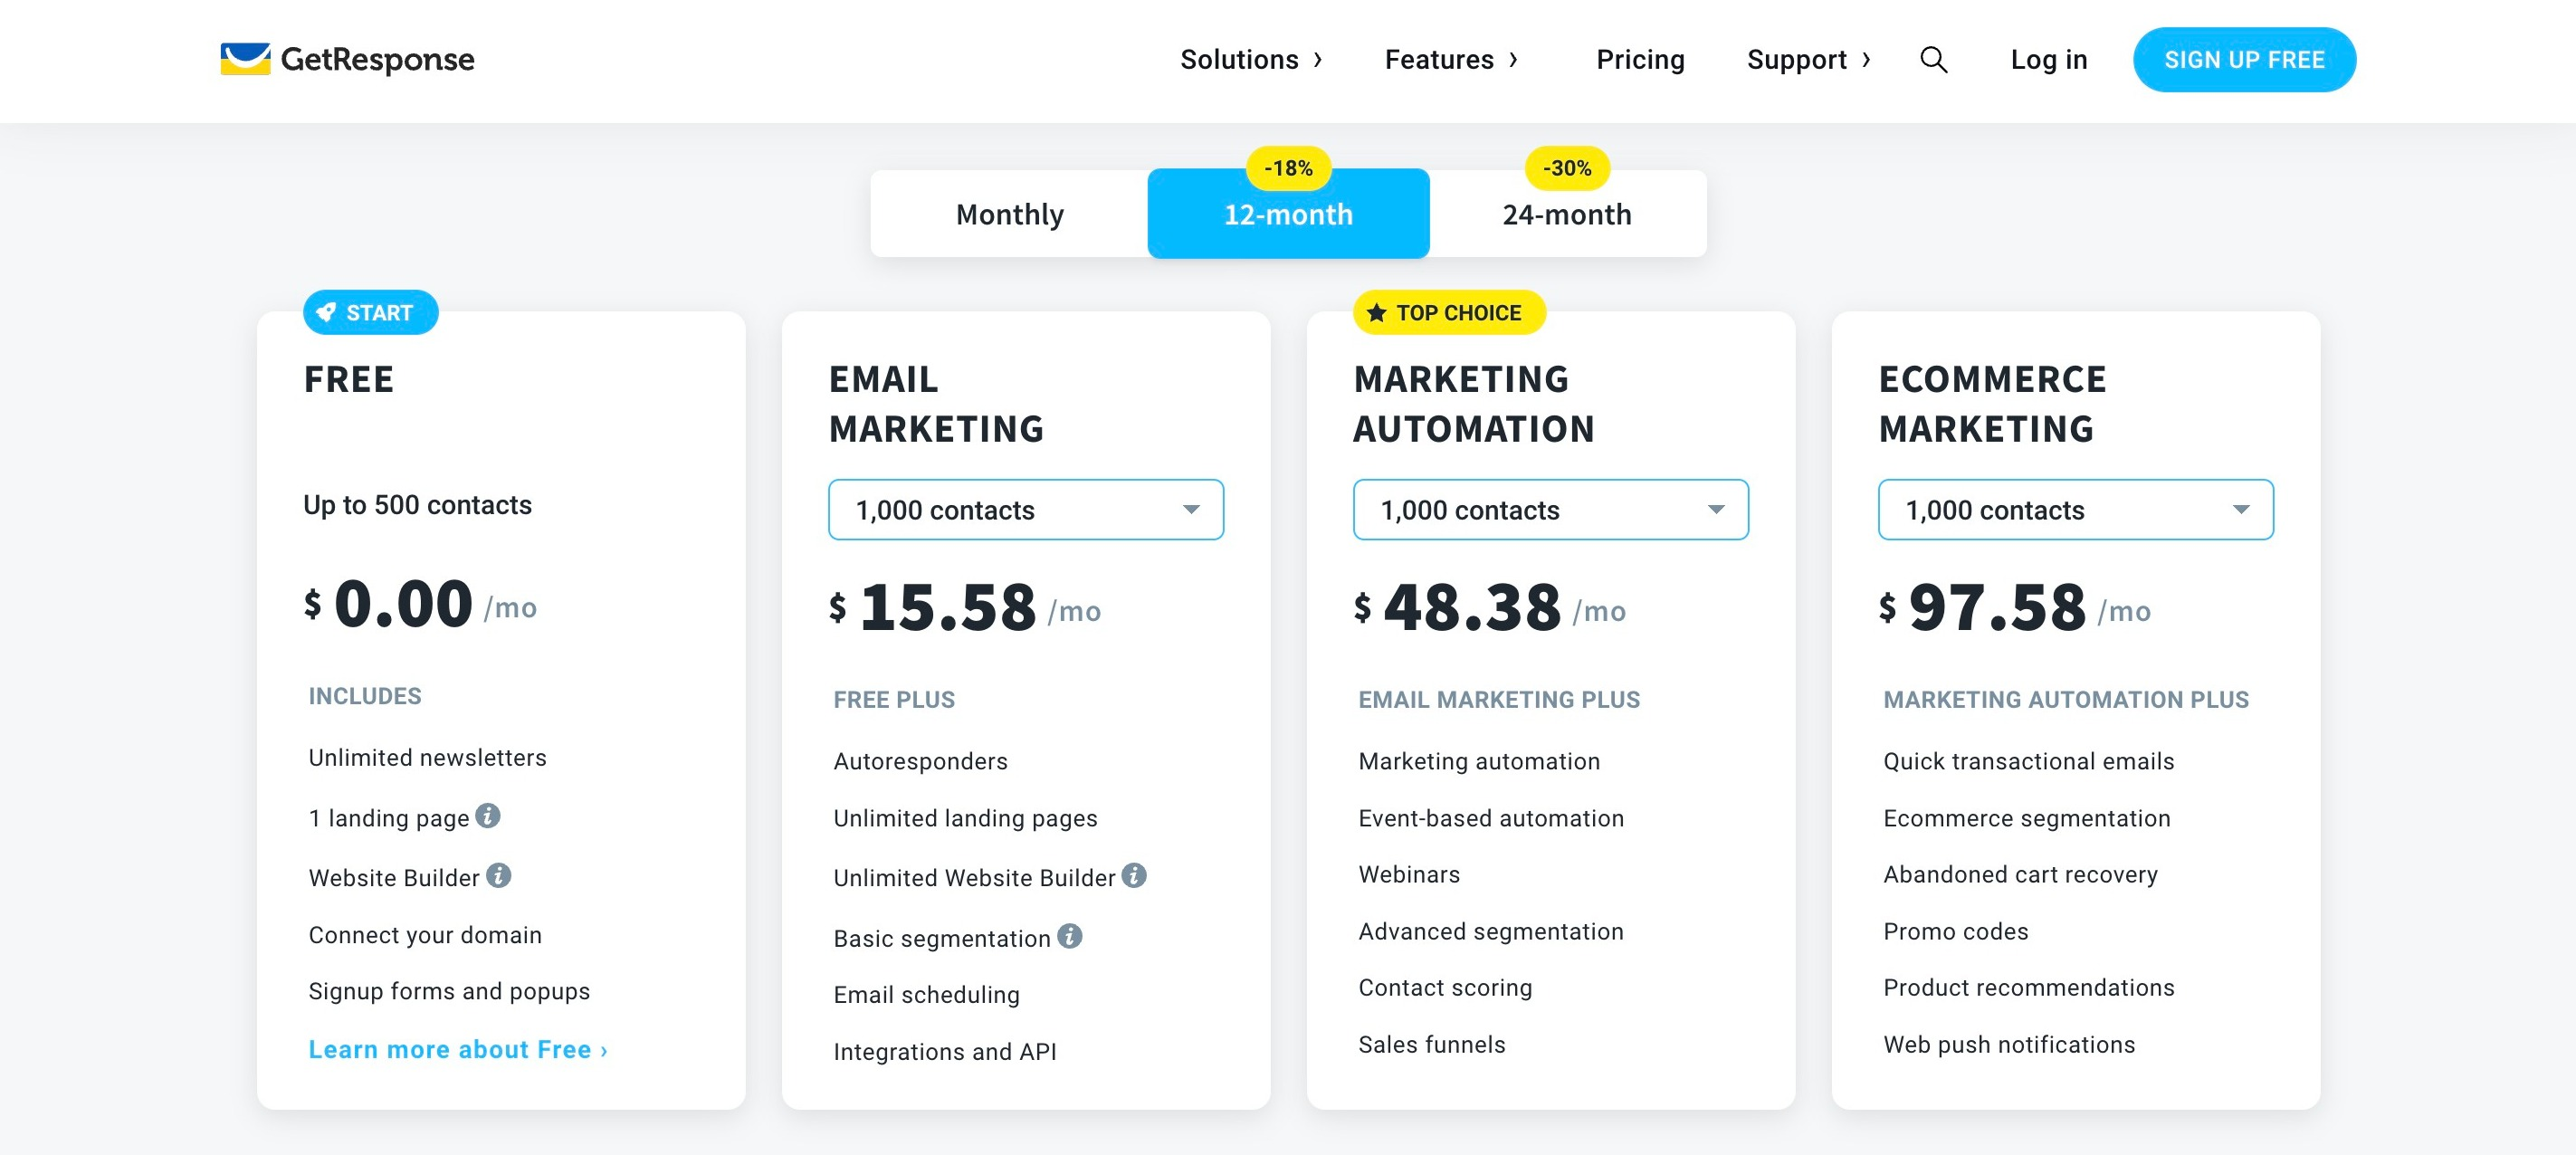Click the TOP CHOICE star badge
Viewport: 2576px width, 1155px height.
pyautogui.click(x=1448, y=312)
